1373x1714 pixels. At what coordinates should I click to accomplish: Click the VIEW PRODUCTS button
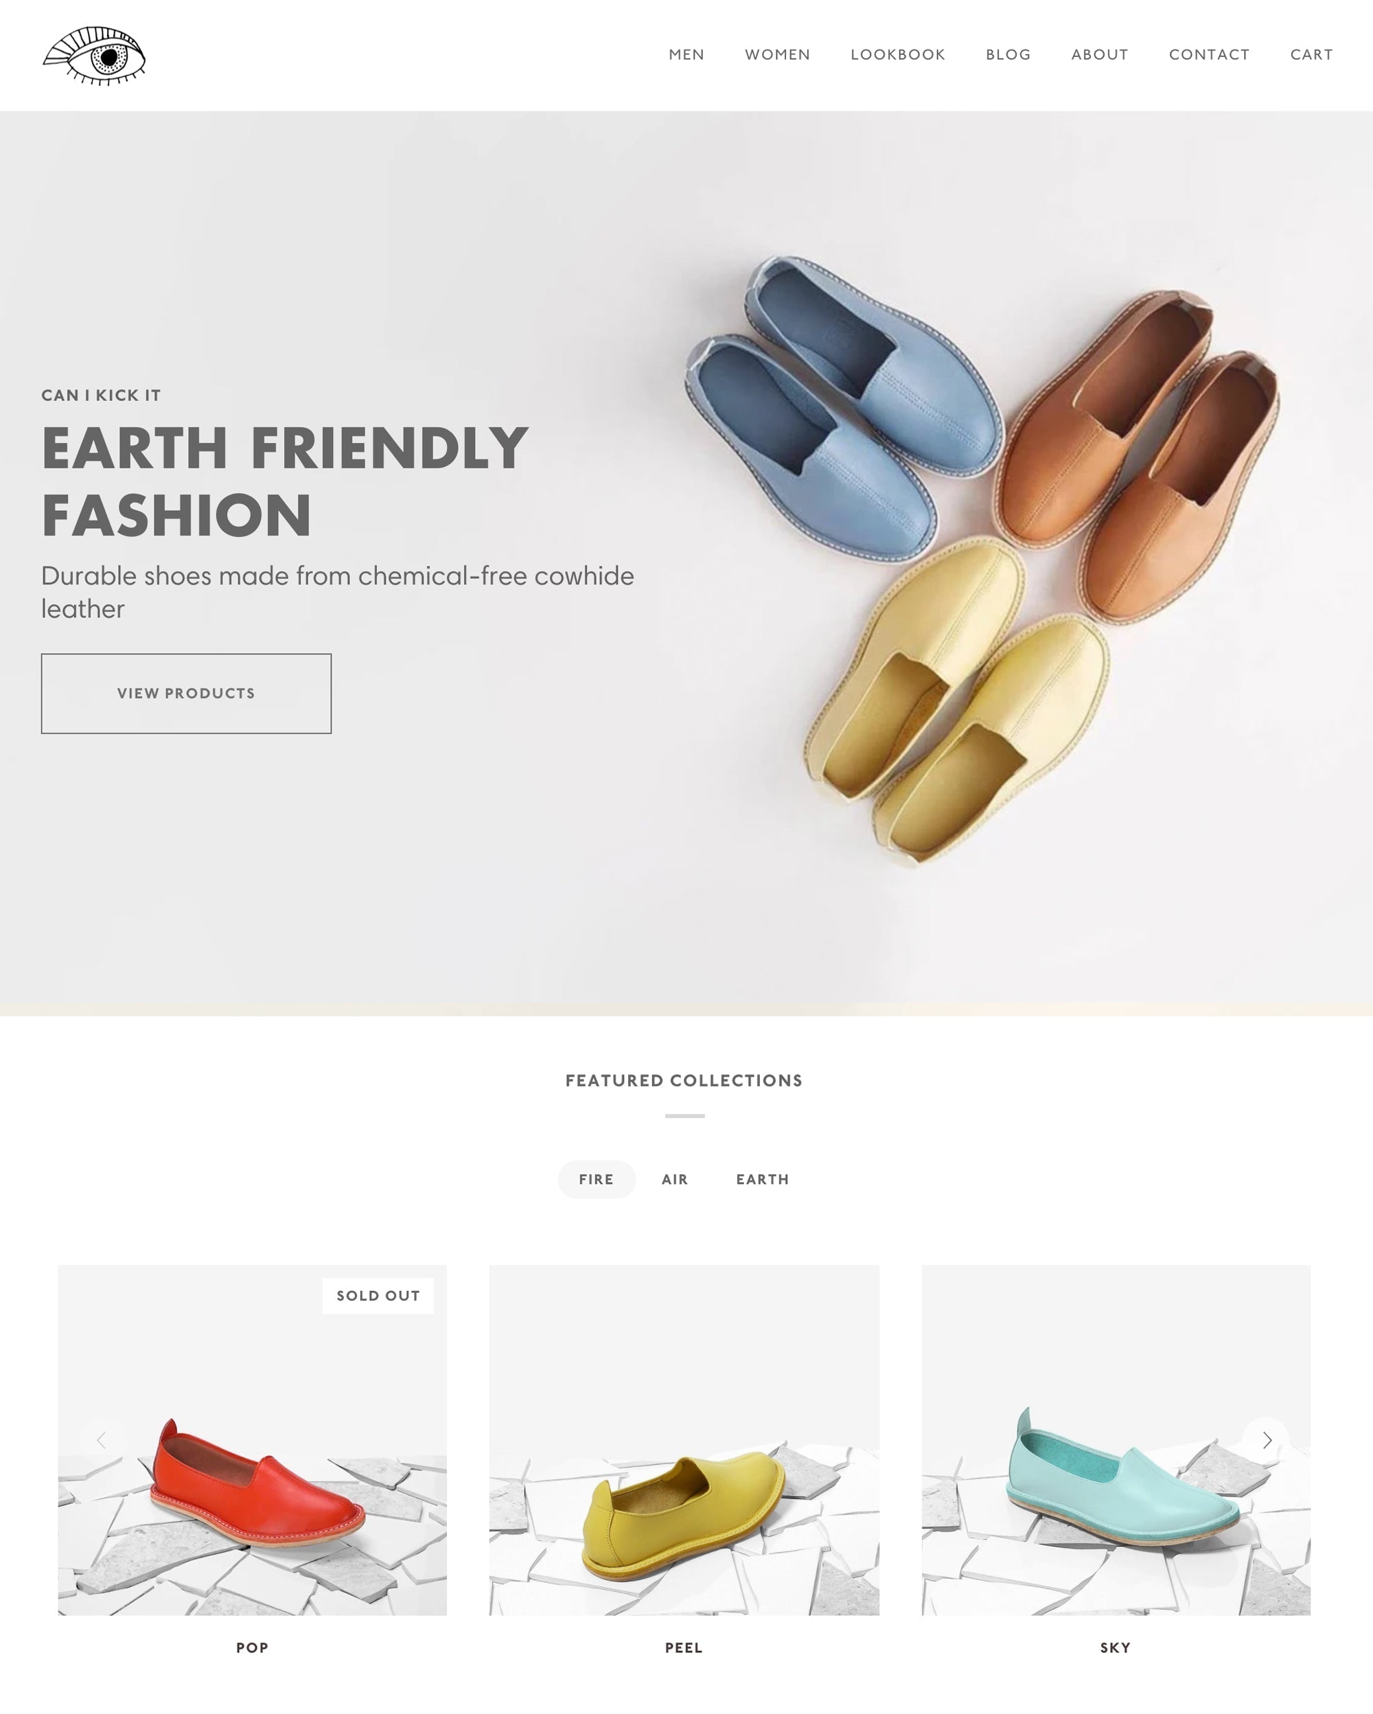click(186, 692)
